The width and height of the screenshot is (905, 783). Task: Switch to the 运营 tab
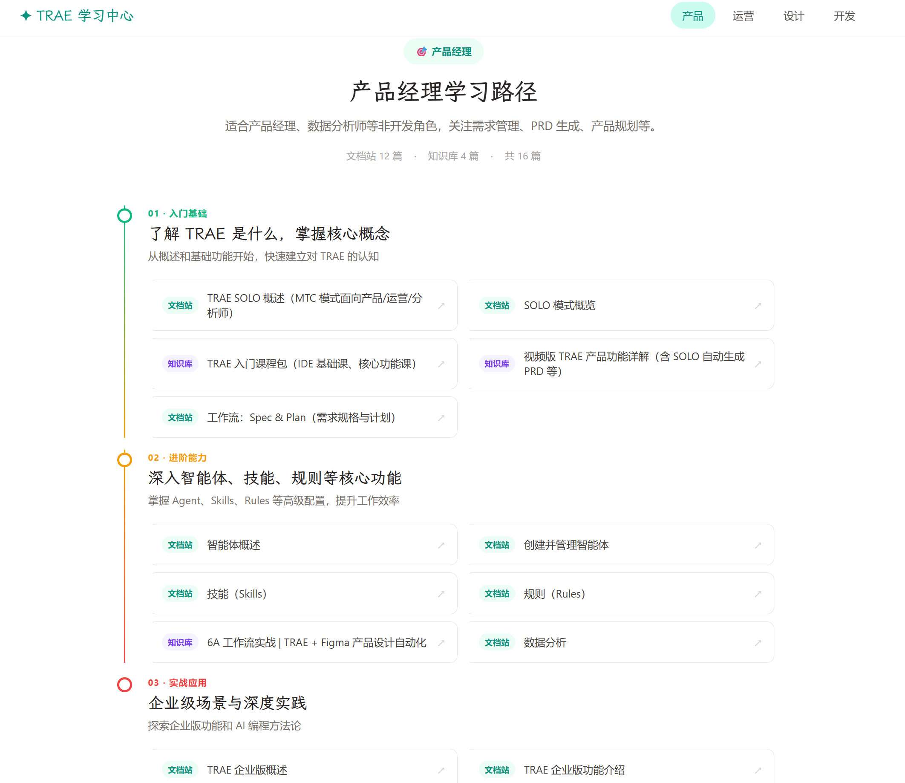pyautogui.click(x=743, y=16)
